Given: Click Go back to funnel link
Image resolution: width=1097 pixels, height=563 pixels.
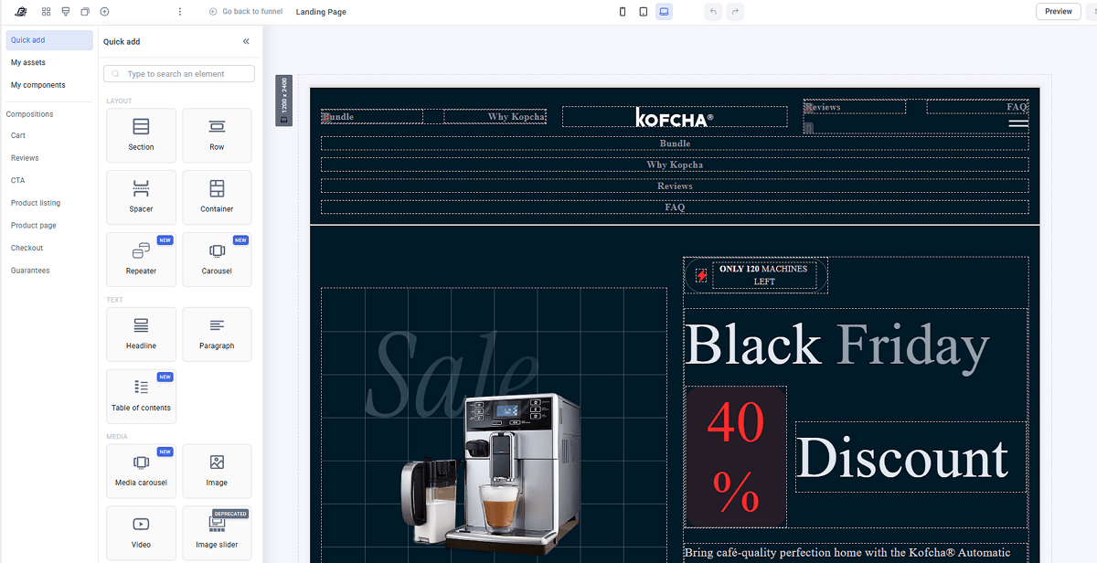Looking at the screenshot, I should pos(246,12).
